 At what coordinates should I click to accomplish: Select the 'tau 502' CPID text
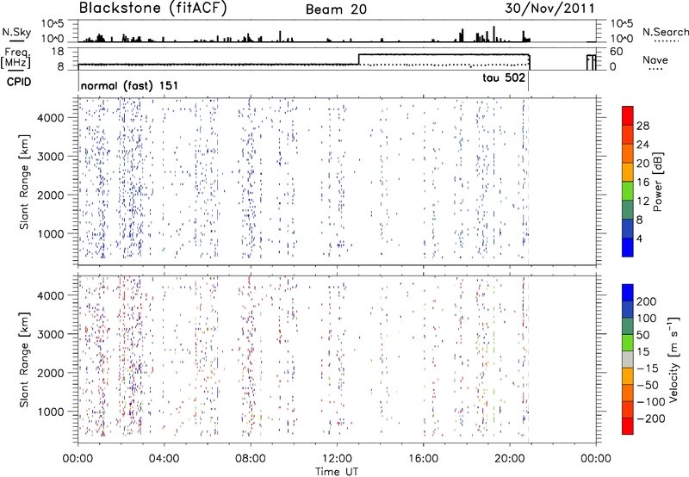[504, 78]
